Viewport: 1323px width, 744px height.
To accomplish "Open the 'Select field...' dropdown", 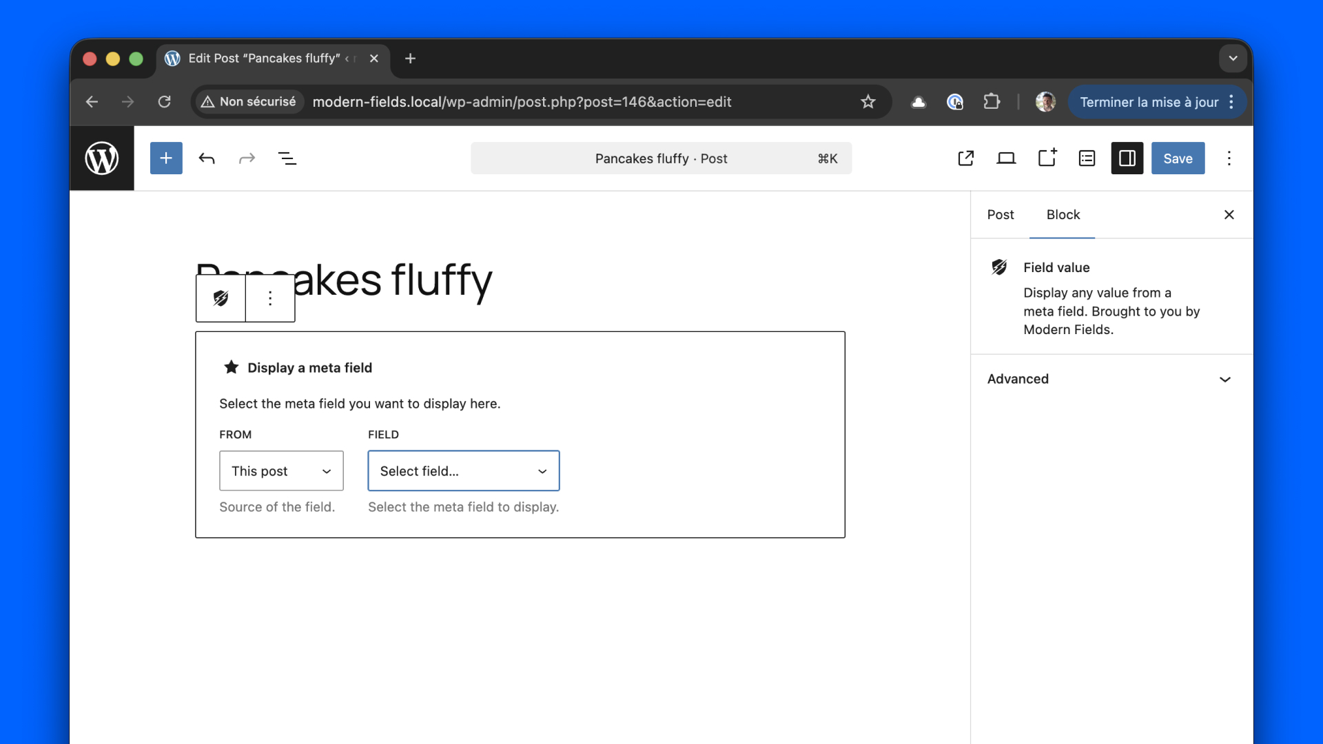I will pyautogui.click(x=463, y=471).
